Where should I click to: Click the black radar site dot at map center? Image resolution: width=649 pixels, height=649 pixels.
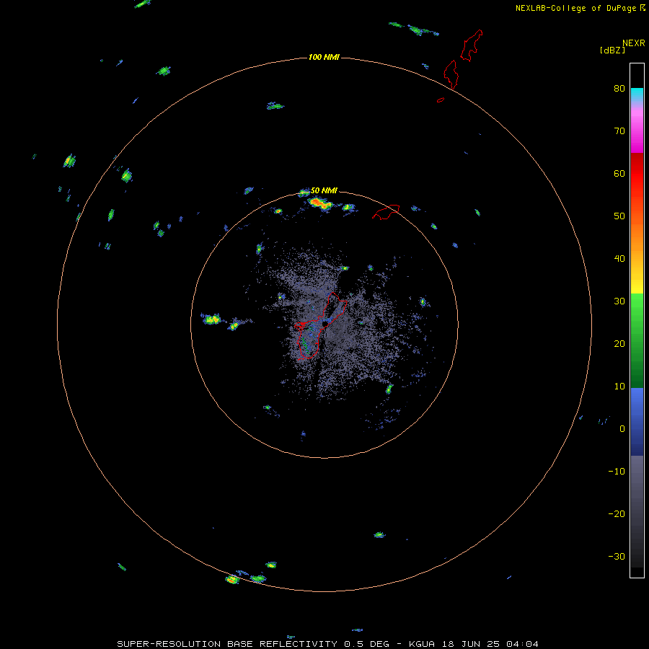(325, 323)
